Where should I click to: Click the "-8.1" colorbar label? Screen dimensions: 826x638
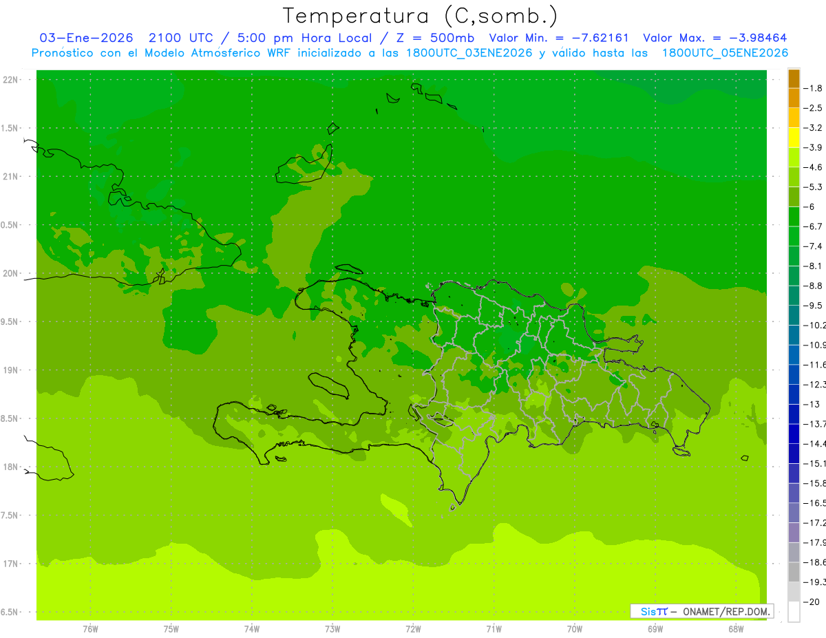tap(814, 266)
